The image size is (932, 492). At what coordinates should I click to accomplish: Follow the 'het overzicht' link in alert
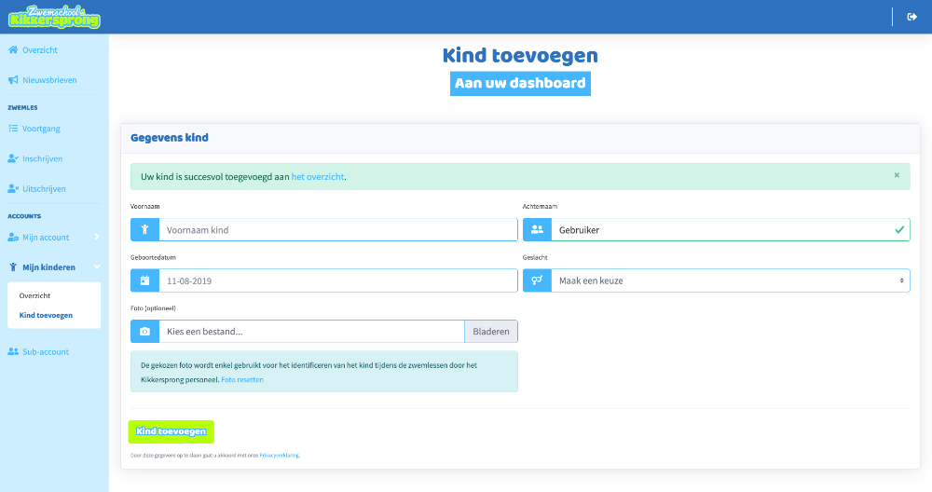[x=318, y=177]
